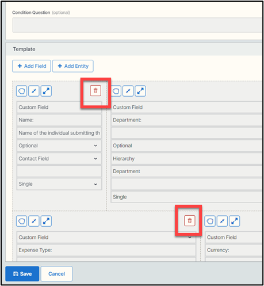
Task: Click the Name: label input field
Action: [x=59, y=120]
